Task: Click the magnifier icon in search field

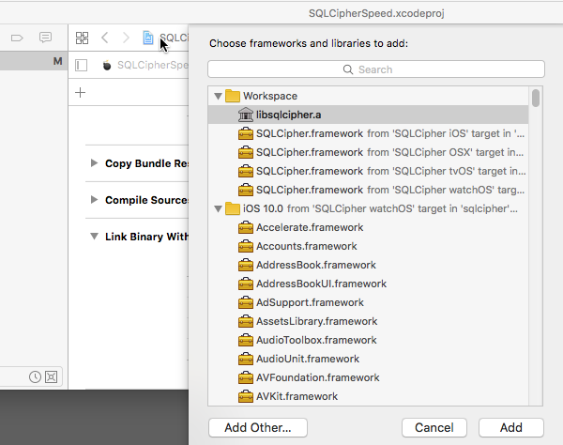Action: pos(347,69)
